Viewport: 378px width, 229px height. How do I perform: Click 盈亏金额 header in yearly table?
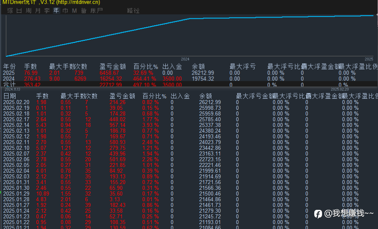[x=113, y=67]
